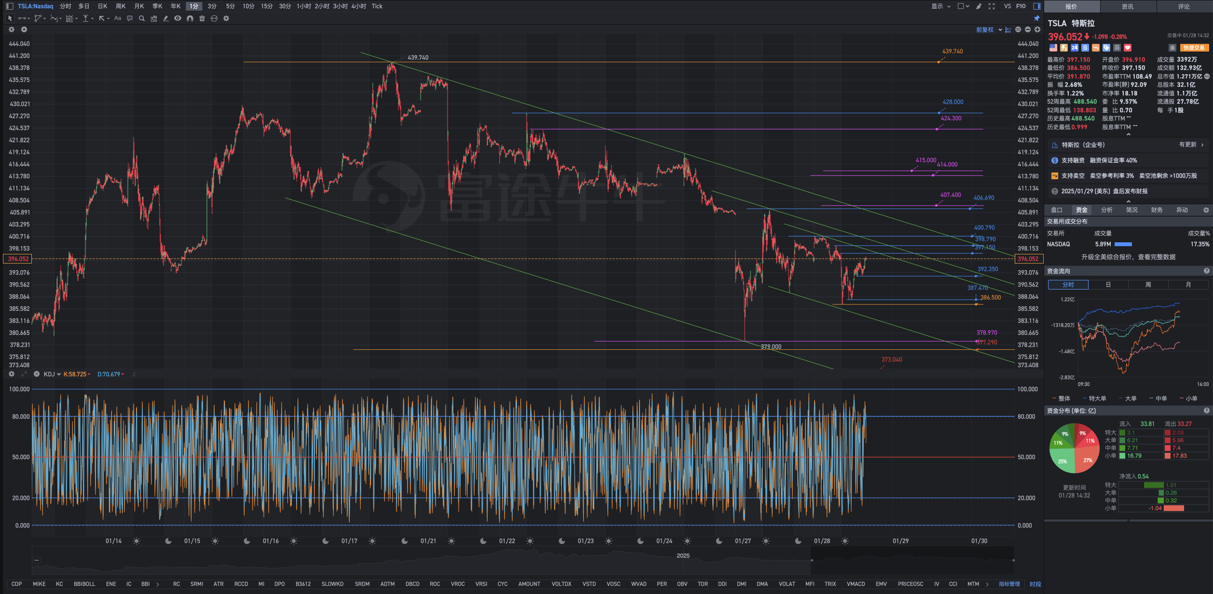Screen dimensions: 1213x594
Task: Click the candlestick measure tool icon
Action: 154,18
